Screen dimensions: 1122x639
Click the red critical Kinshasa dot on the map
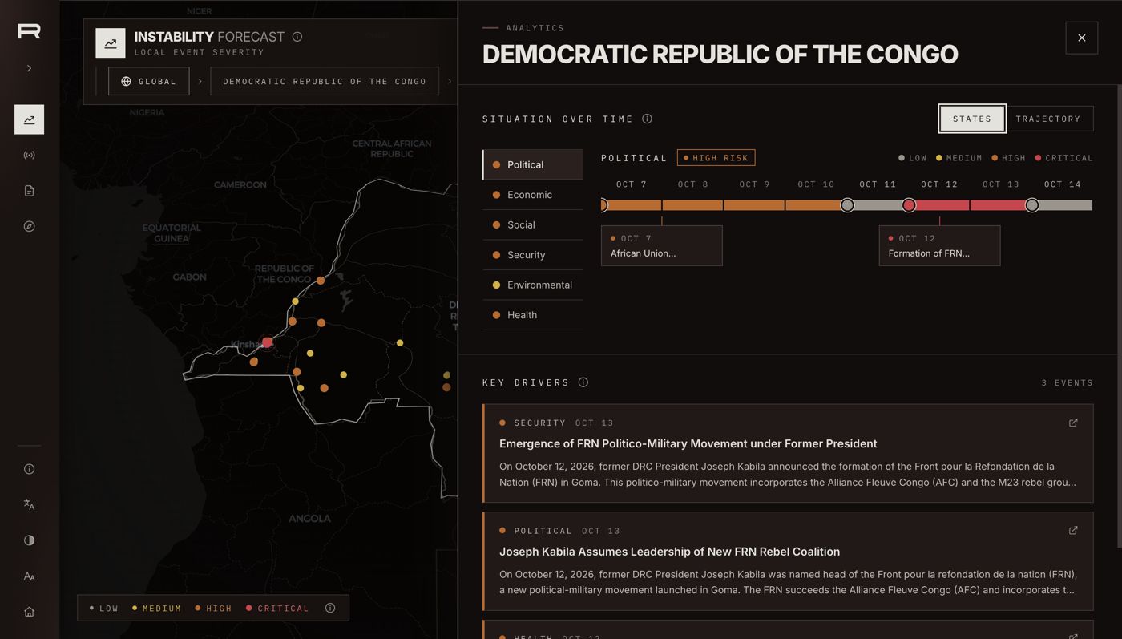(x=268, y=342)
